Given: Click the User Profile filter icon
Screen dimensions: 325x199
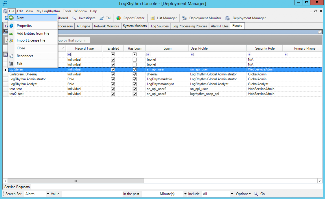Looking at the screenshot, I should pos(192,54).
